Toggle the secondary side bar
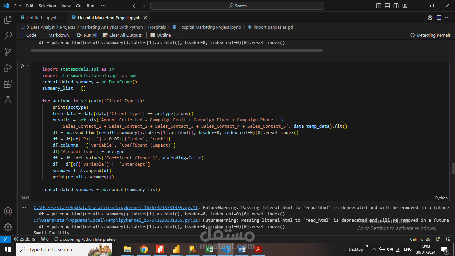 (396, 6)
